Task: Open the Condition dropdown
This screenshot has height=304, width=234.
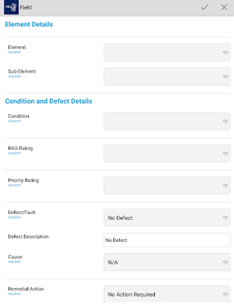Action: click(167, 121)
